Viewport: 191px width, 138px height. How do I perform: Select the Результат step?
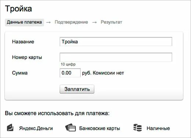111,22
